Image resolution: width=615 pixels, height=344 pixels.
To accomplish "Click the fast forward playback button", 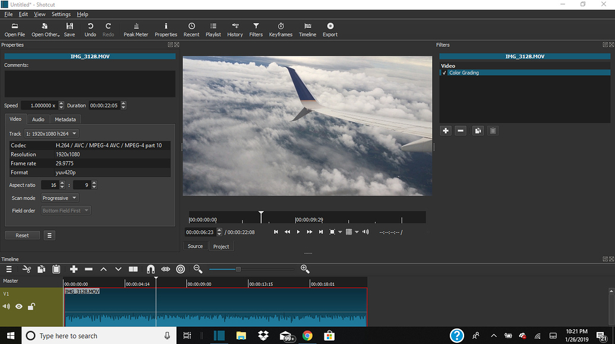I will (310, 232).
